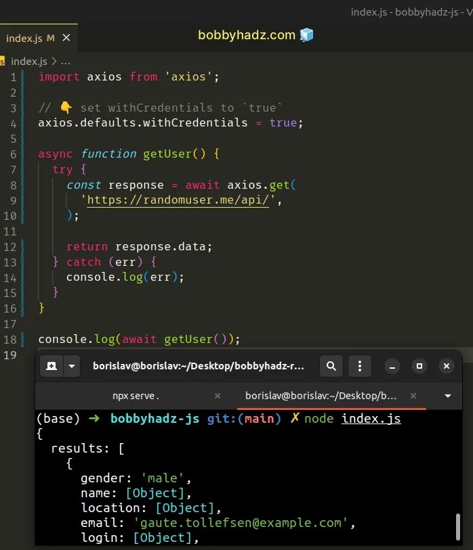Viewport: 473px width, 550px height.
Task: Click 'bobbyhadz-js' directory in terminal prompt
Action: pos(155,419)
